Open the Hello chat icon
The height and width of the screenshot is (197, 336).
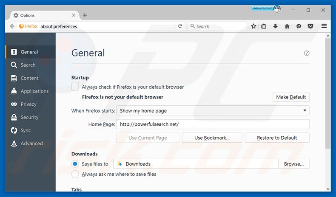click(299, 26)
